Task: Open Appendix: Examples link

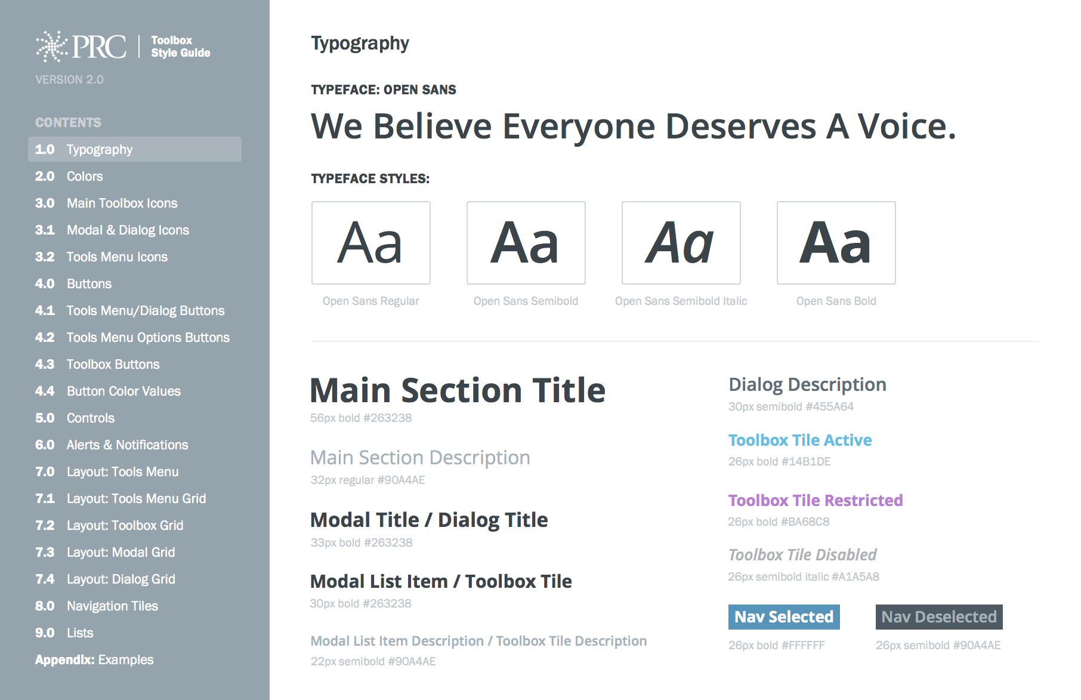Action: click(x=94, y=660)
